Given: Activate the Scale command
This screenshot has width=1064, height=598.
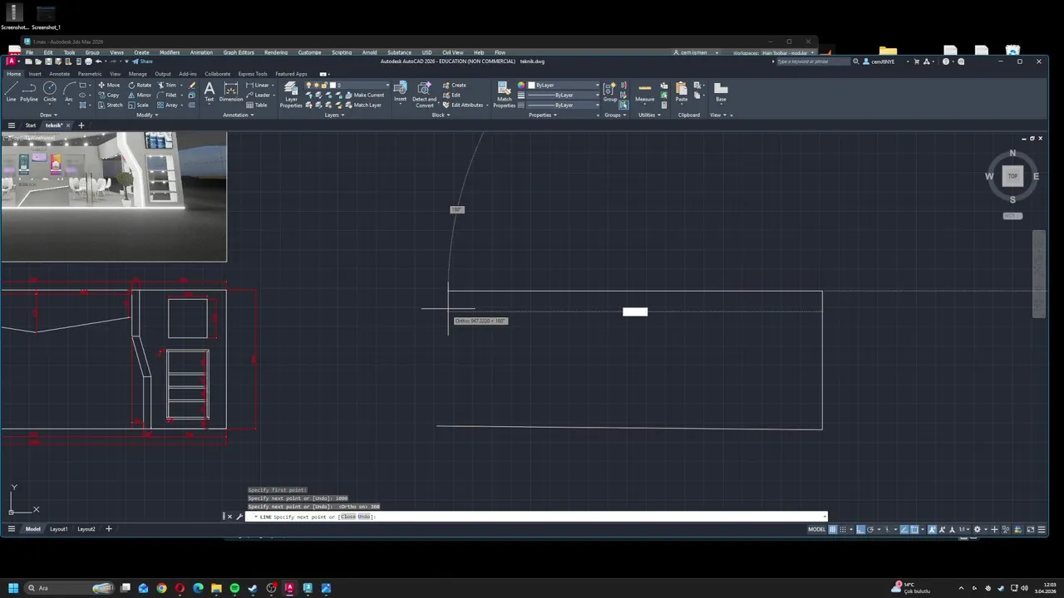Looking at the screenshot, I should (x=139, y=105).
